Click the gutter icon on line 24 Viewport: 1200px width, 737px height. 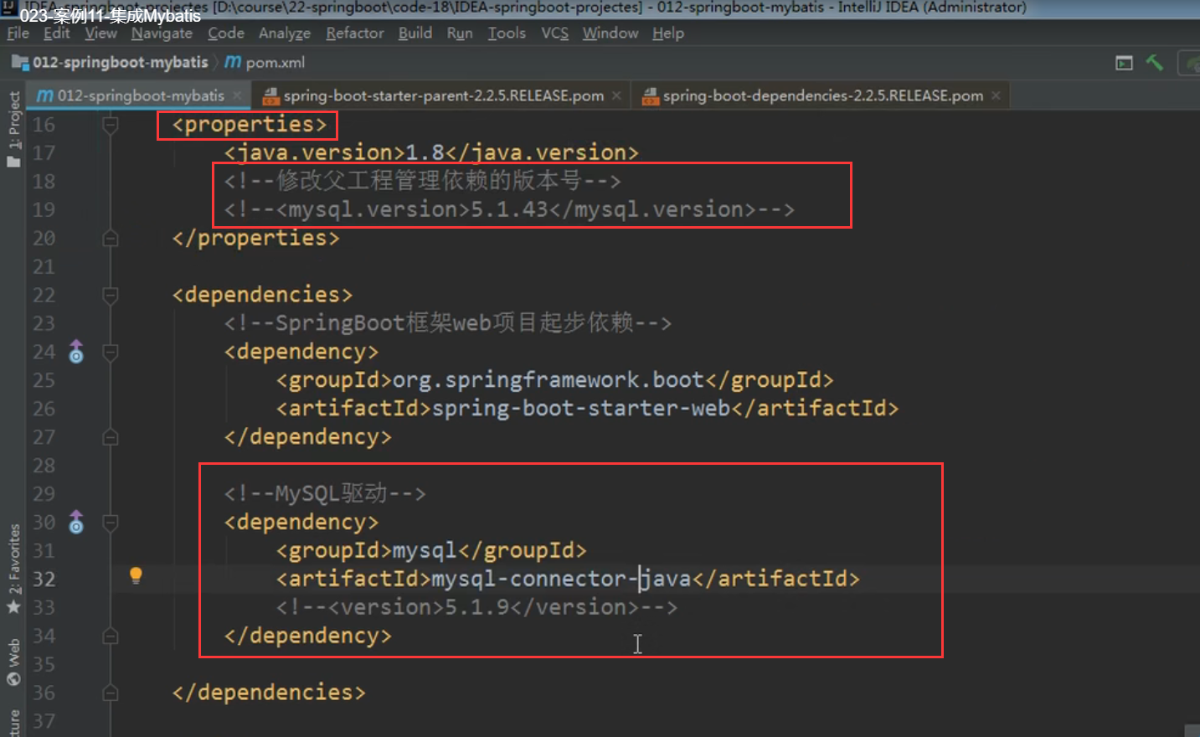(76, 352)
